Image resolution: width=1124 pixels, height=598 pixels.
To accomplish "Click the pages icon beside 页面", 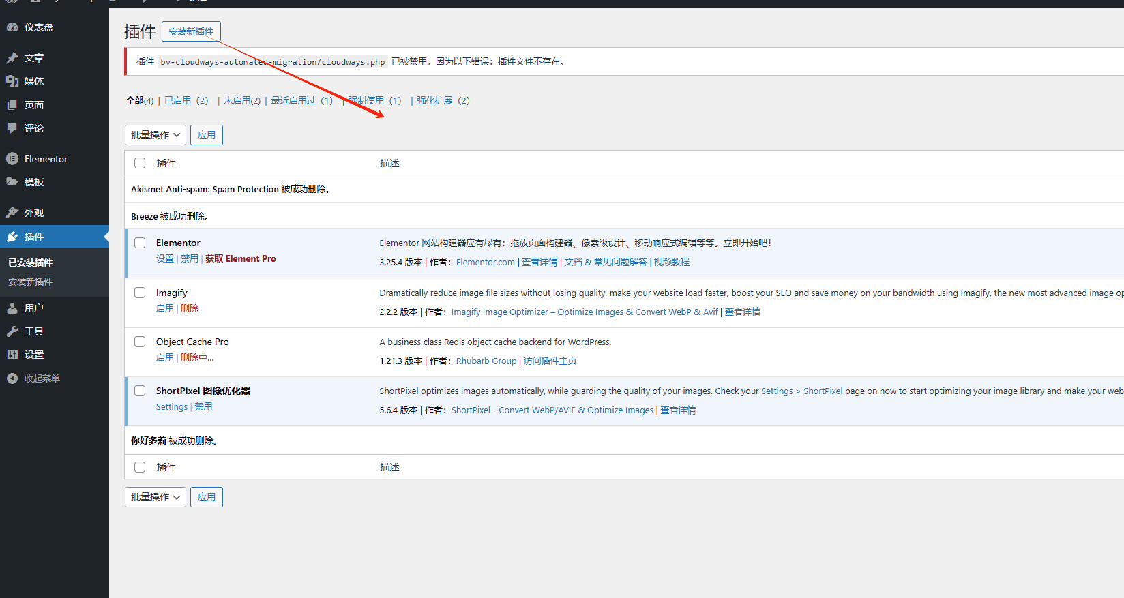I will click(x=12, y=105).
